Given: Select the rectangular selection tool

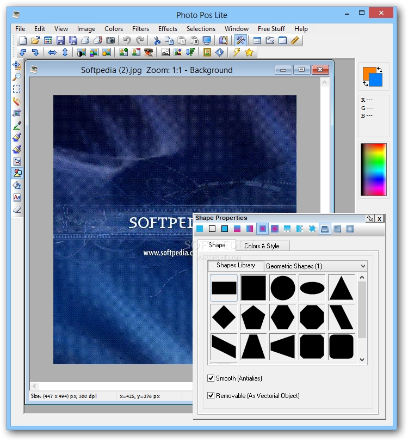Looking at the screenshot, I should 17,89.
